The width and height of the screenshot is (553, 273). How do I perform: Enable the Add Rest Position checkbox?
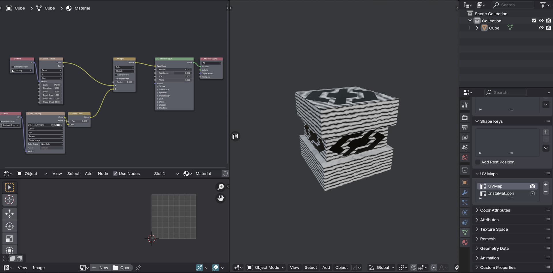click(478, 162)
